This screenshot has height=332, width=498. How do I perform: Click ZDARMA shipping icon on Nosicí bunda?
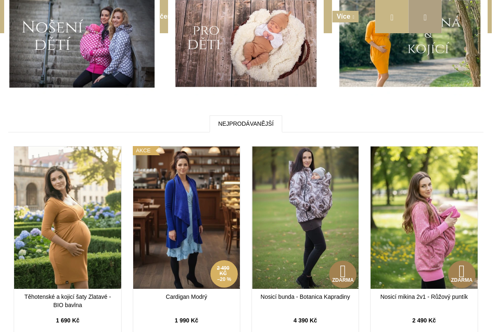[343, 274]
